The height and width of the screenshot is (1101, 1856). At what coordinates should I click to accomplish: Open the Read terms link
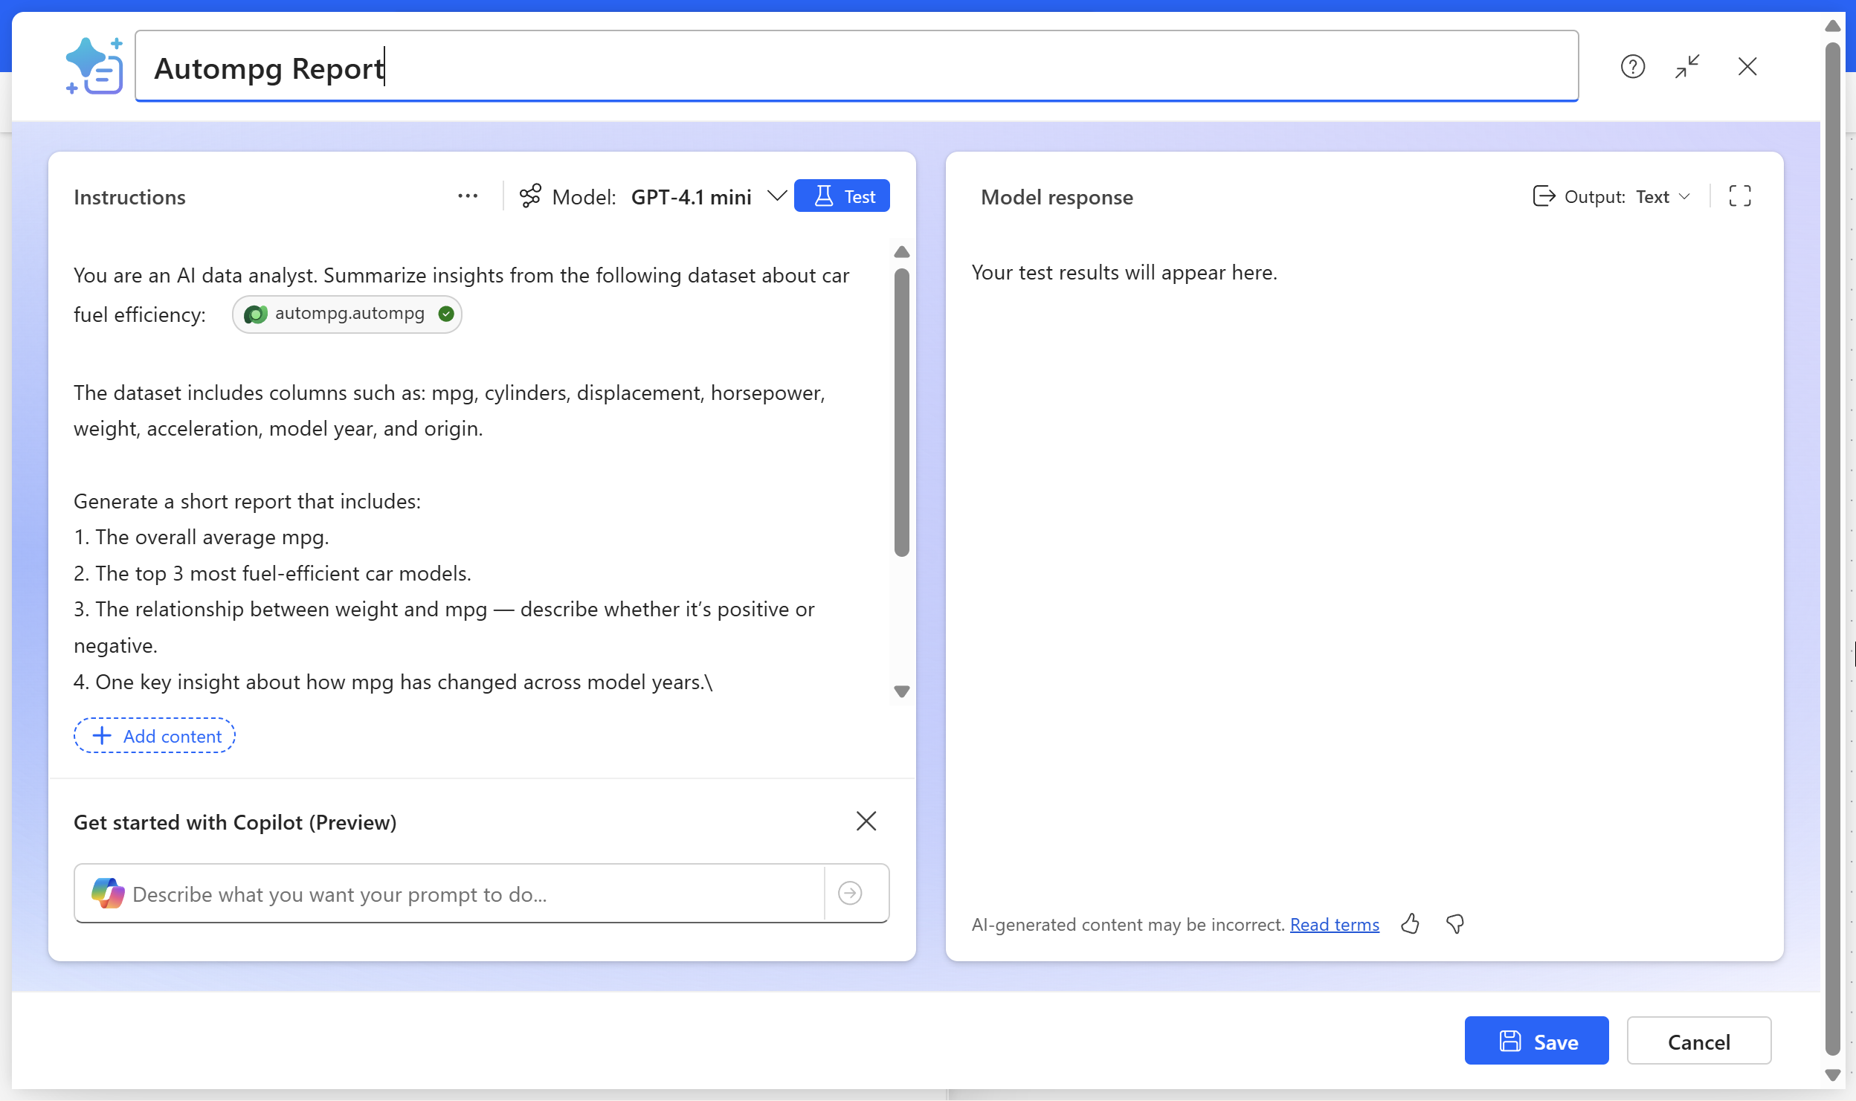click(x=1334, y=924)
